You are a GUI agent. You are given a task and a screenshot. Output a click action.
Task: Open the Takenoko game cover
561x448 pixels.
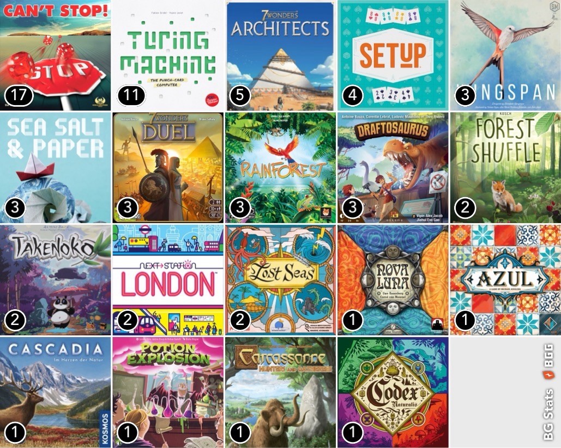coord(55,280)
